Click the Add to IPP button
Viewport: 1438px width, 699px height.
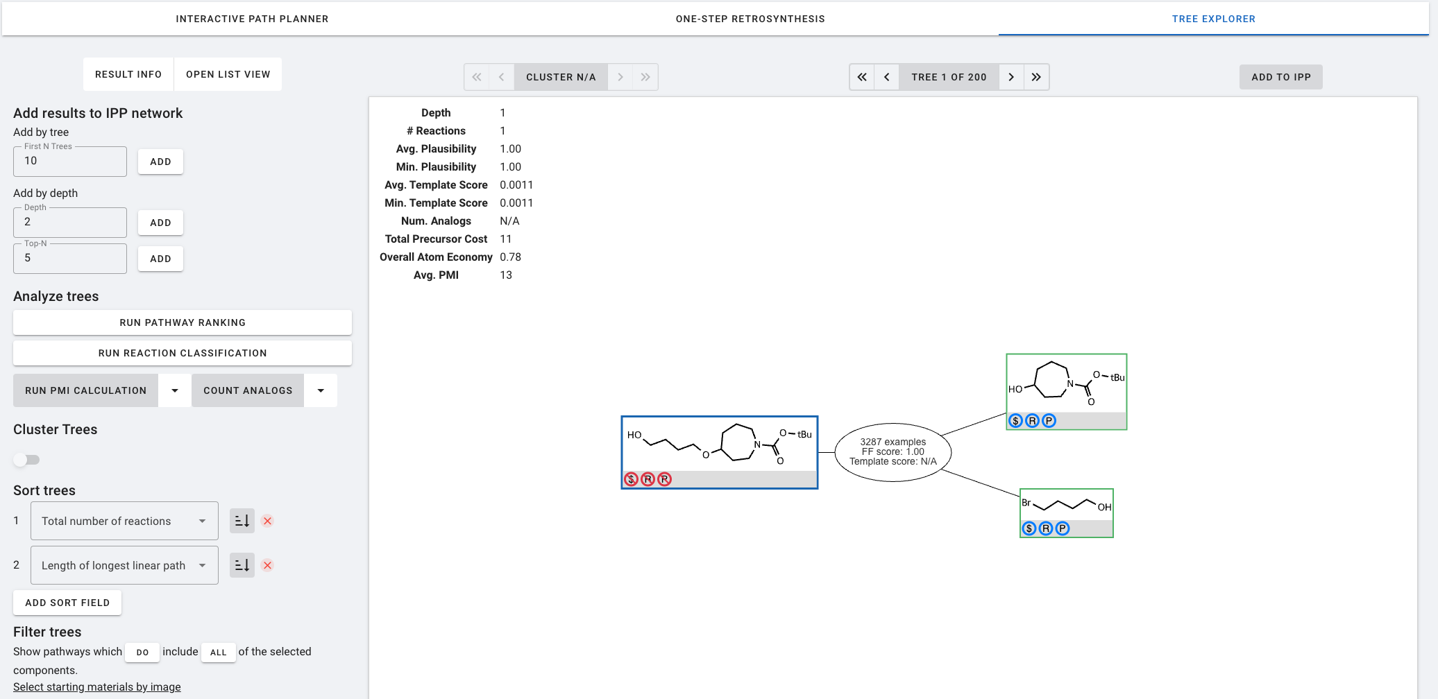pyautogui.click(x=1281, y=77)
